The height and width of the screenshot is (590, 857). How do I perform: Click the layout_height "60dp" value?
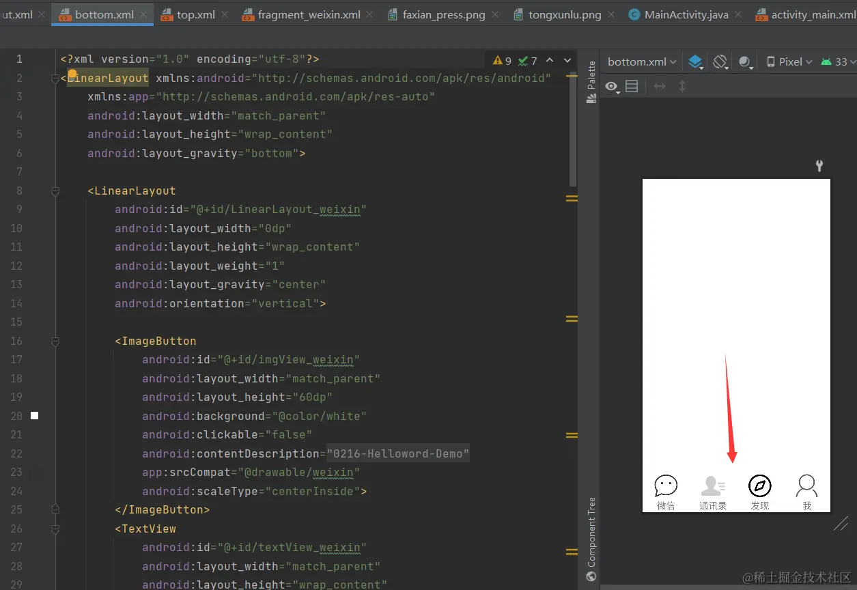point(312,397)
